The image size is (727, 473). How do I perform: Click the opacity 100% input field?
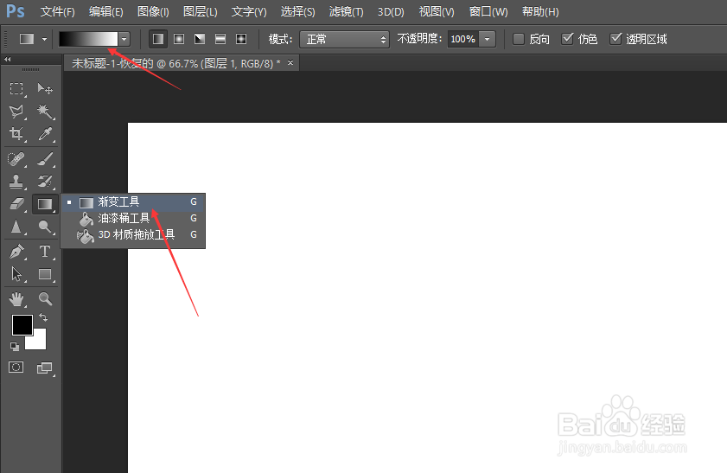coord(463,40)
